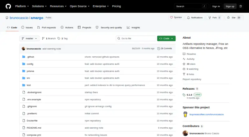This screenshot has width=249, height=137.
Task: Click the README.md file icon
Action: tap(24, 128)
